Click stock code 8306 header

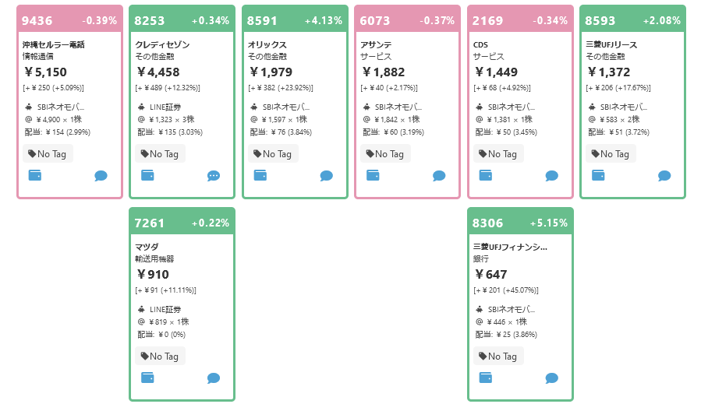(488, 223)
